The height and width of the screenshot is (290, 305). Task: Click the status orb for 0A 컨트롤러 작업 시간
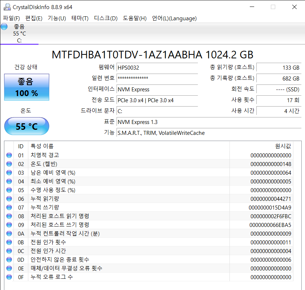click(x=9, y=233)
